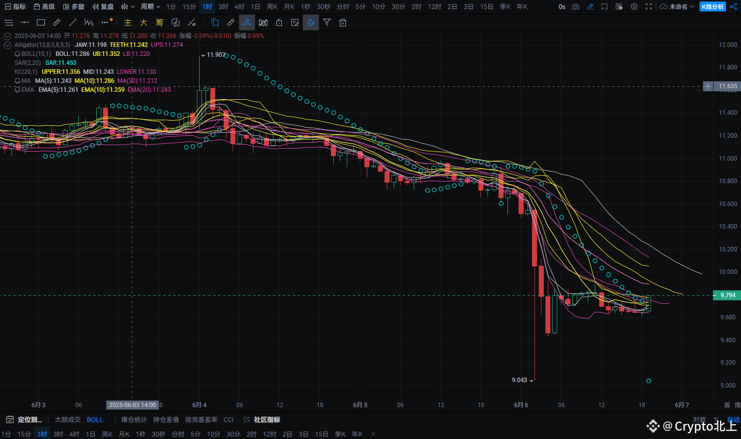The height and width of the screenshot is (439, 741).
Task: Select the W5 wave pattern tool
Action: click(89, 22)
